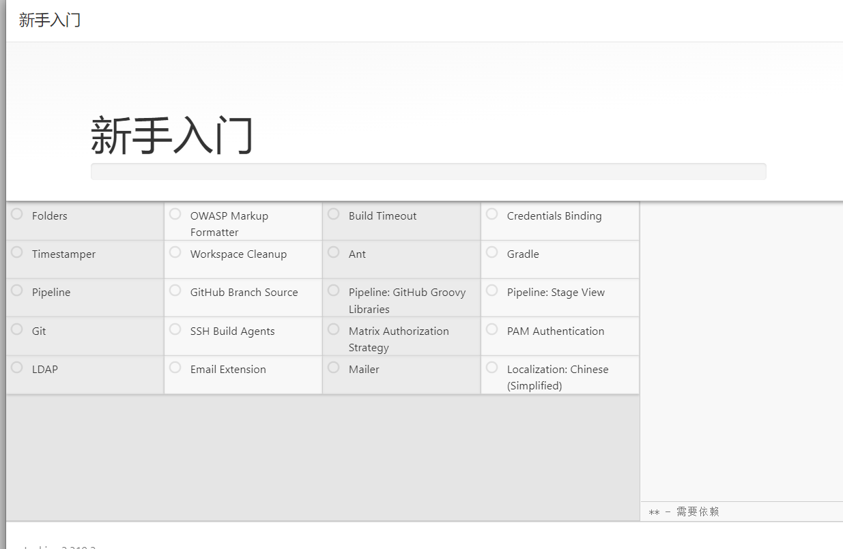Image resolution: width=843 pixels, height=549 pixels.
Task: Click the Git plugin name
Action: click(x=39, y=331)
